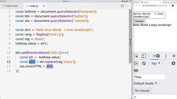The width and height of the screenshot is (177, 99).
Task: Click the result text 'I enjoy JavaScript!'
Action: click(x=160, y=25)
